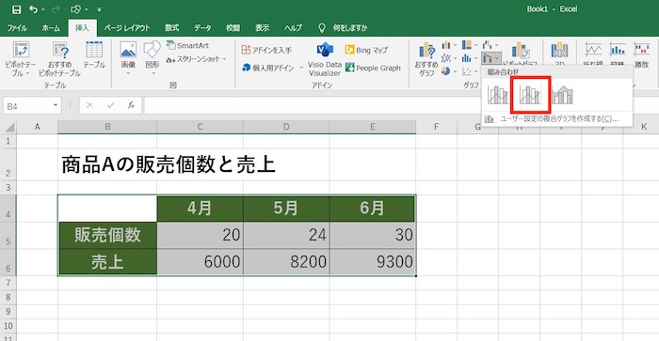Click アドインを入手 button
659x341 pixels.
[266, 50]
